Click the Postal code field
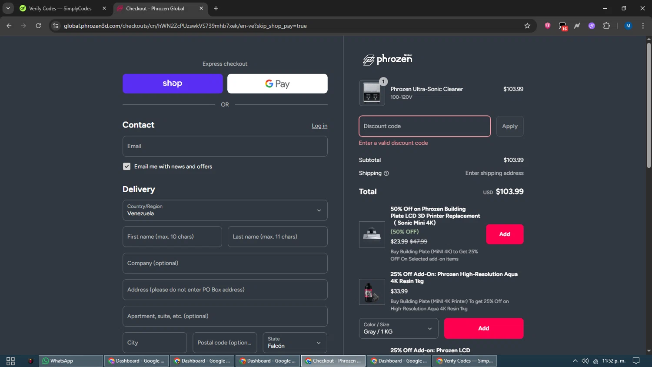The width and height of the screenshot is (652, 367). (225, 343)
